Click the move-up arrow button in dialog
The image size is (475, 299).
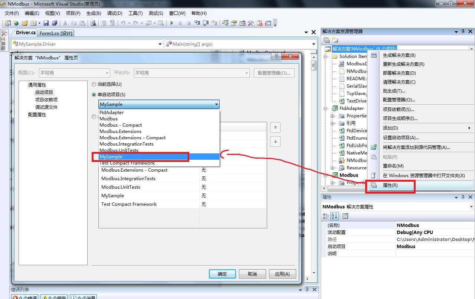pyautogui.click(x=275, y=127)
